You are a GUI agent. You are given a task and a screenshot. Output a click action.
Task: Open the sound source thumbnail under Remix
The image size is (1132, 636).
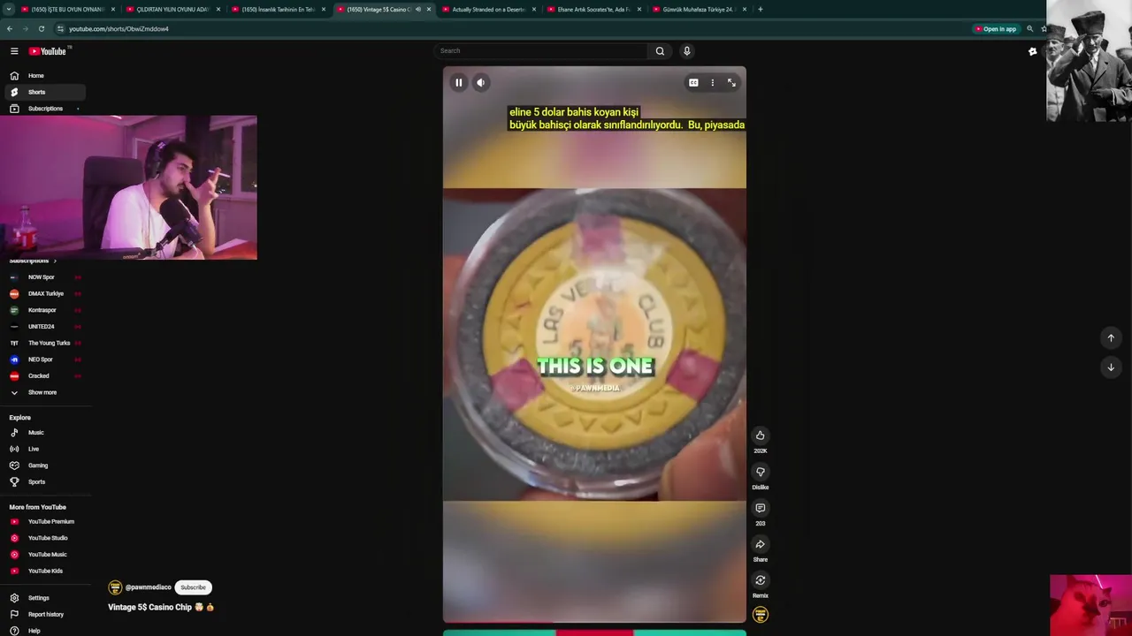(x=760, y=615)
